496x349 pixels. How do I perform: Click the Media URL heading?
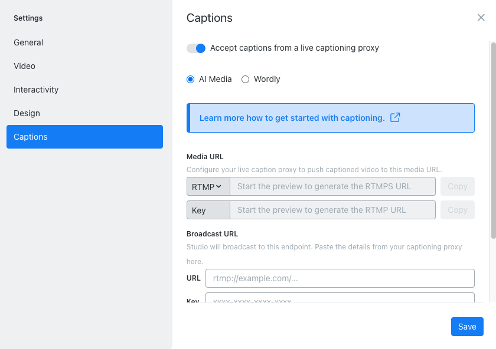click(x=205, y=157)
